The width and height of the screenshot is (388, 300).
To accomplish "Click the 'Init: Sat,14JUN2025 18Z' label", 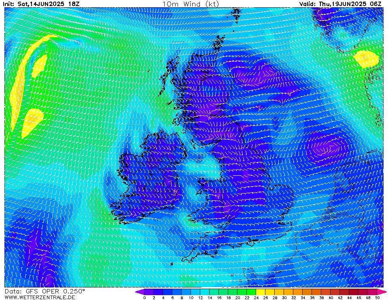I will click(x=41, y=4).
